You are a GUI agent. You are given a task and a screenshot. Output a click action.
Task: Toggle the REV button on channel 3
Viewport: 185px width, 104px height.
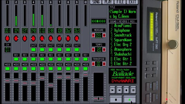(25, 59)
